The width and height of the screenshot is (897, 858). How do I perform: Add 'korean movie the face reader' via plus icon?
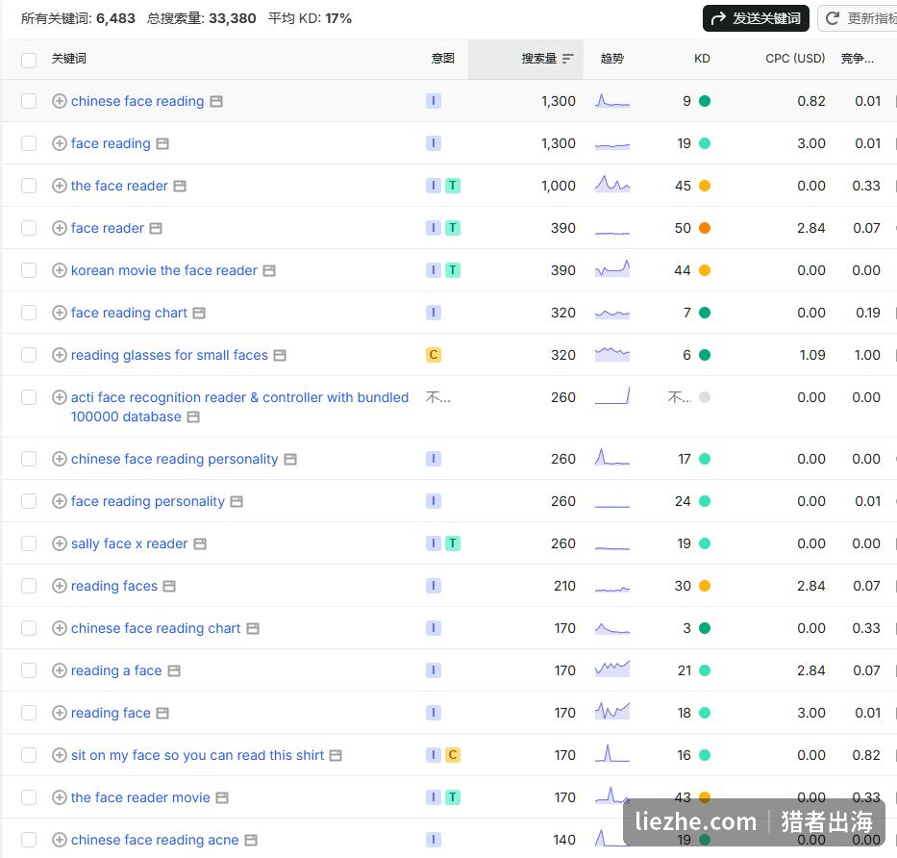(x=59, y=270)
